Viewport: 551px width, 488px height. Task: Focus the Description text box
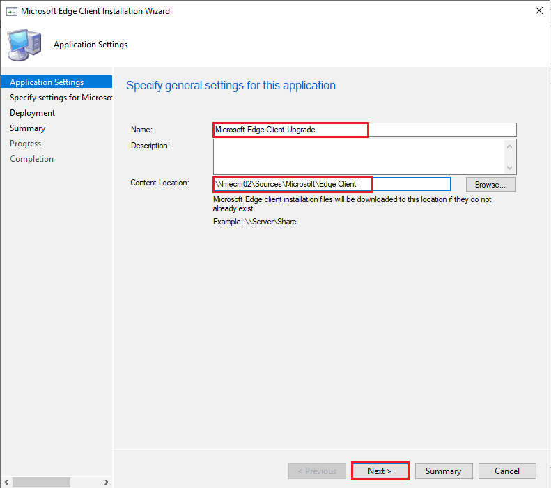(x=359, y=156)
